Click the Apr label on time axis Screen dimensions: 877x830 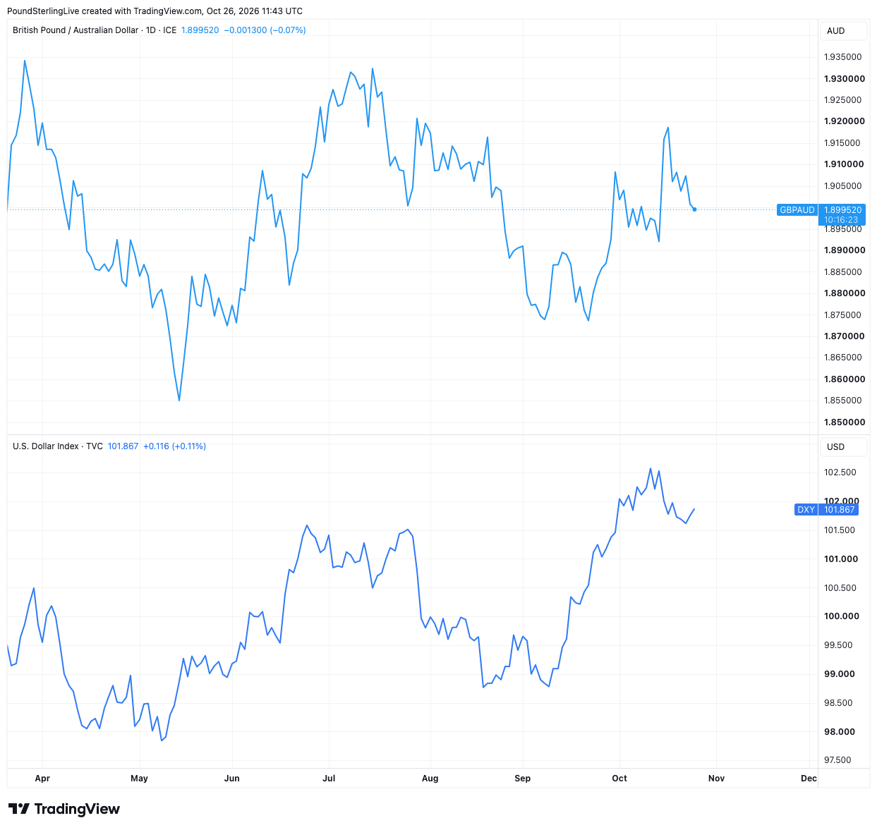pyautogui.click(x=42, y=779)
